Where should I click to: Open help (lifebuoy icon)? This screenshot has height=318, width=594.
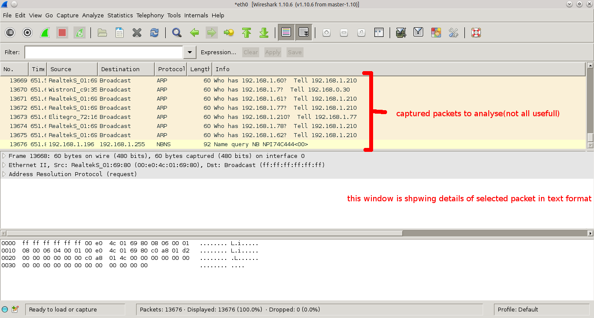pos(476,33)
